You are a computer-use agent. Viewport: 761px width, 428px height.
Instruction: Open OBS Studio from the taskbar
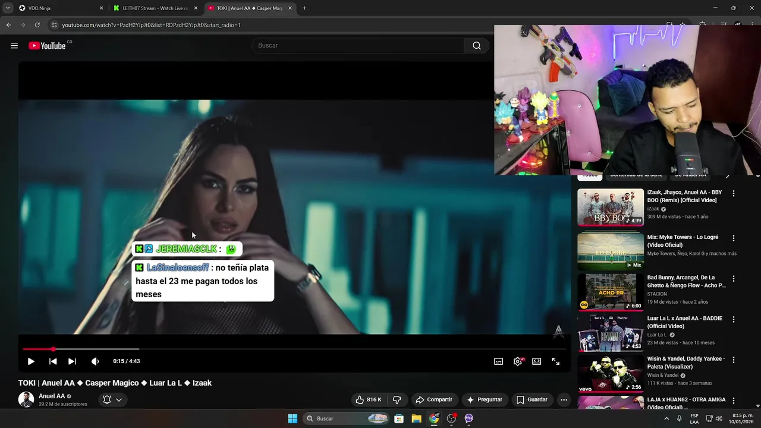[x=451, y=418]
